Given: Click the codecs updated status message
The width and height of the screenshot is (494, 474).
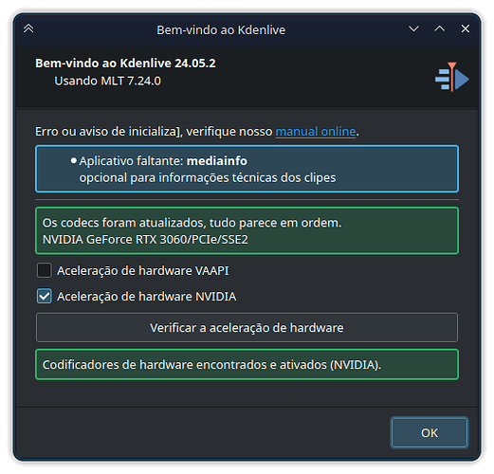Looking at the screenshot, I should [x=192, y=223].
